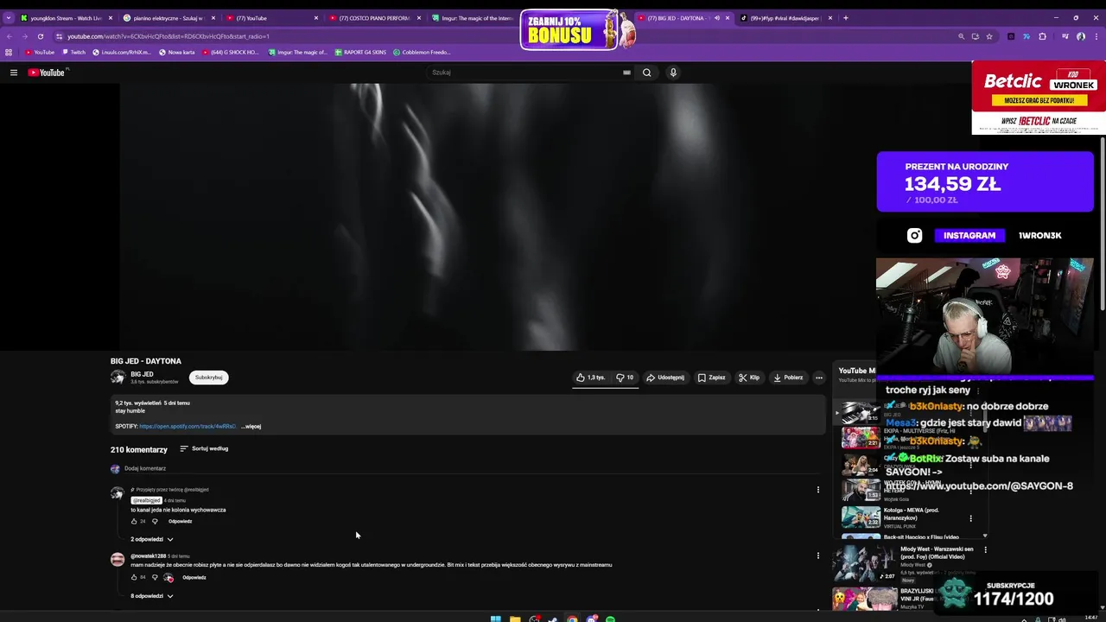The width and height of the screenshot is (1106, 622).
Task: Open the RAPORT G4 SKINS bookmark
Action: pyautogui.click(x=361, y=52)
